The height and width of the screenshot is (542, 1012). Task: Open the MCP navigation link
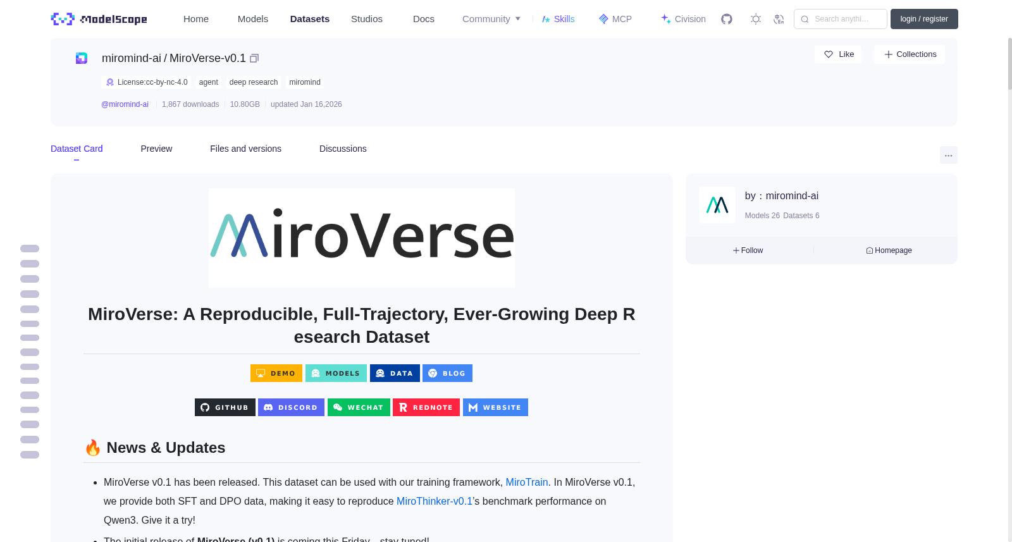(615, 19)
